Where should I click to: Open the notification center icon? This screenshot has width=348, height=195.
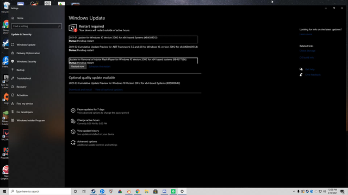(343, 191)
